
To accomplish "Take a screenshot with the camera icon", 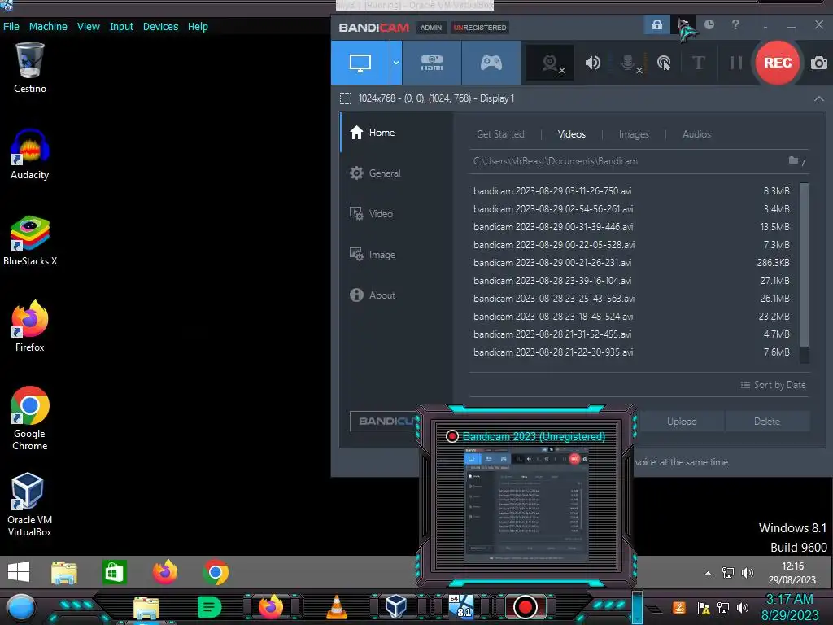I will coord(819,63).
